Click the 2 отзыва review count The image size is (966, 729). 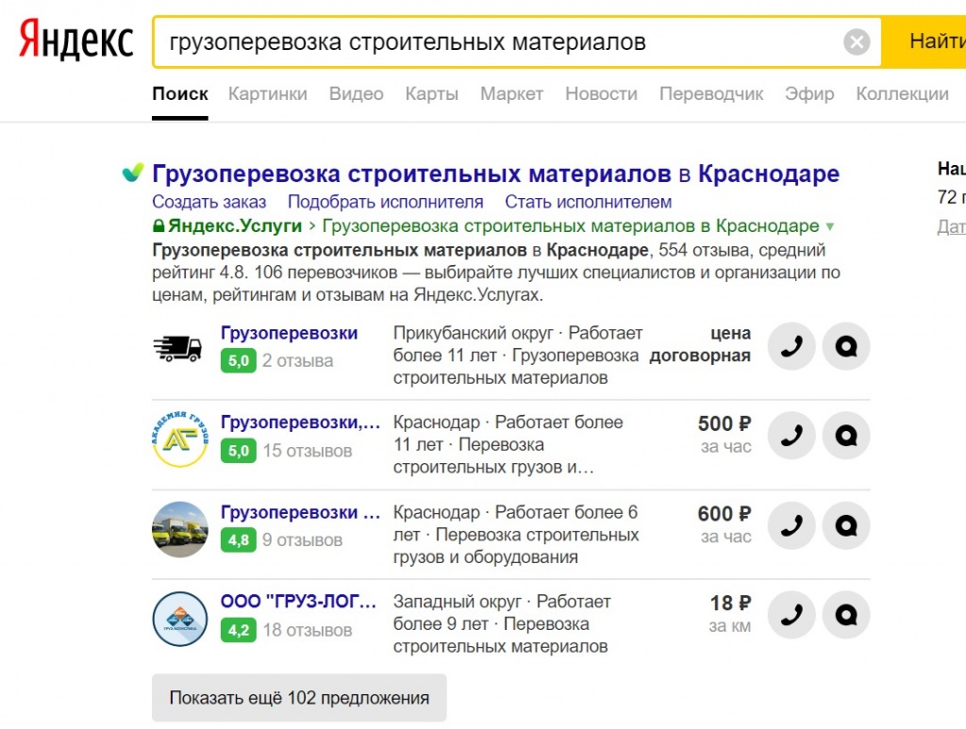(297, 361)
